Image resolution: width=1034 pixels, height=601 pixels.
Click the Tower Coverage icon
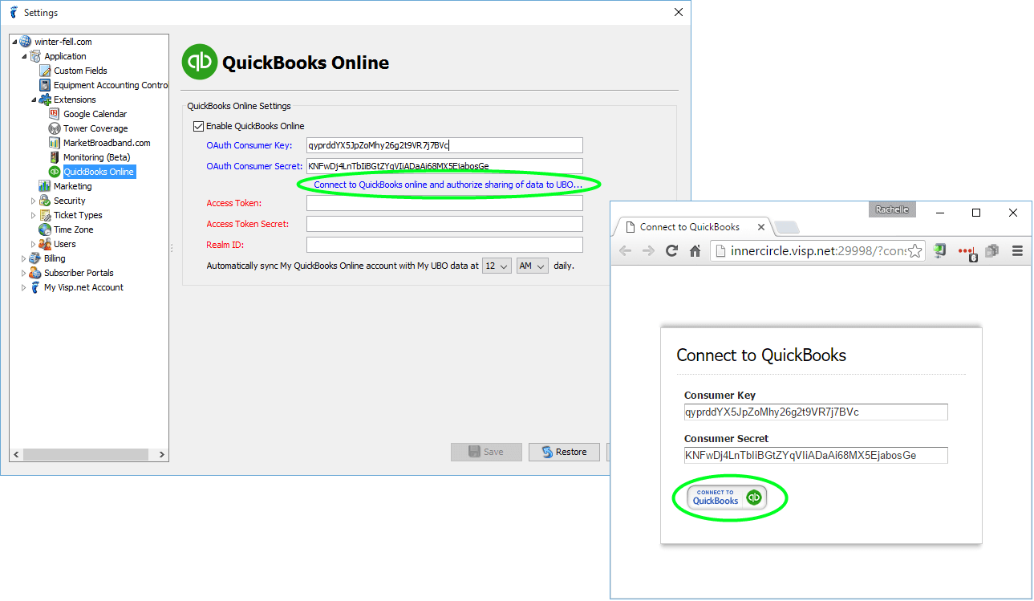click(x=55, y=128)
